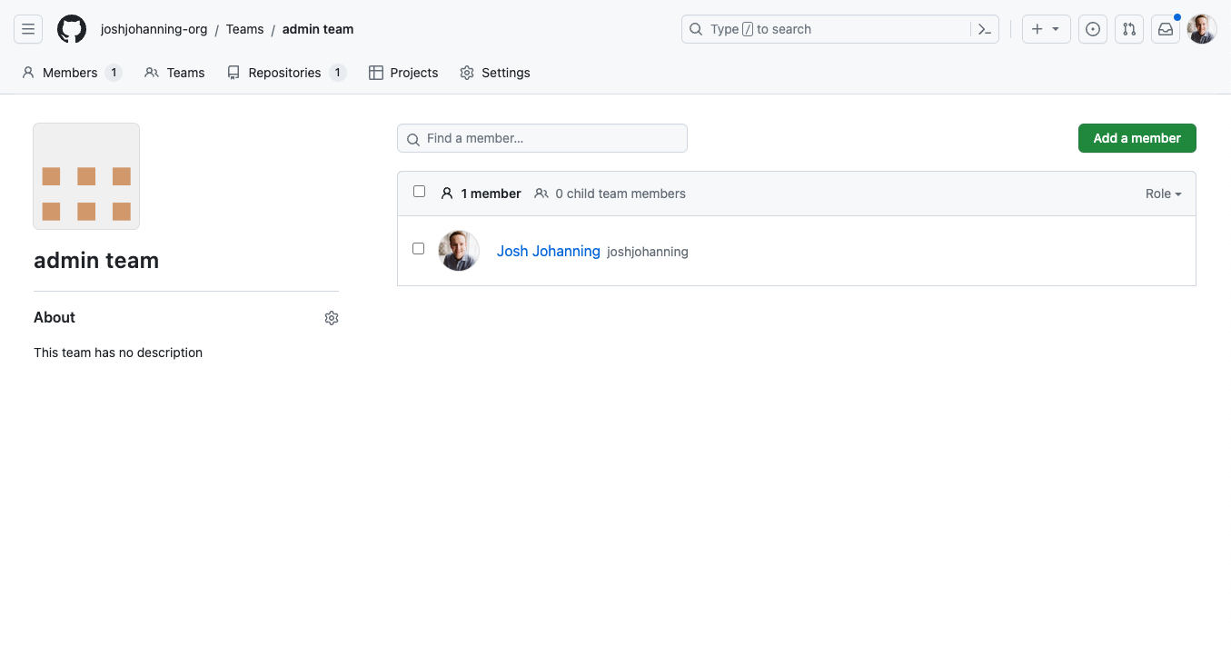Open the pull requests icon
This screenshot has height=646, width=1231.
1129,29
